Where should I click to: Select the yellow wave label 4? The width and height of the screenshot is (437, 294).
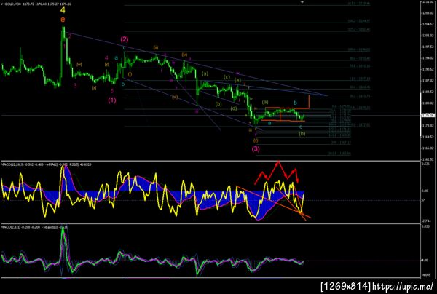pos(63,10)
